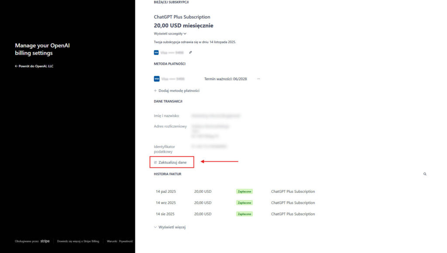Click the Zaktualizuj dane button
The height and width of the screenshot is (253, 447).
172,162
